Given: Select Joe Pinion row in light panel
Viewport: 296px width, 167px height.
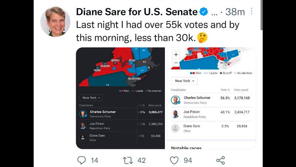Looking at the screenshot, I should tap(211, 114).
